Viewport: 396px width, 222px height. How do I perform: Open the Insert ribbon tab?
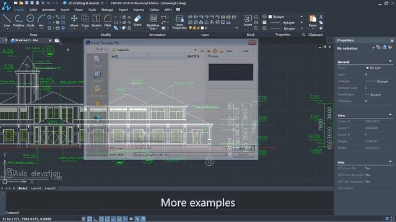pyautogui.click(x=64, y=10)
